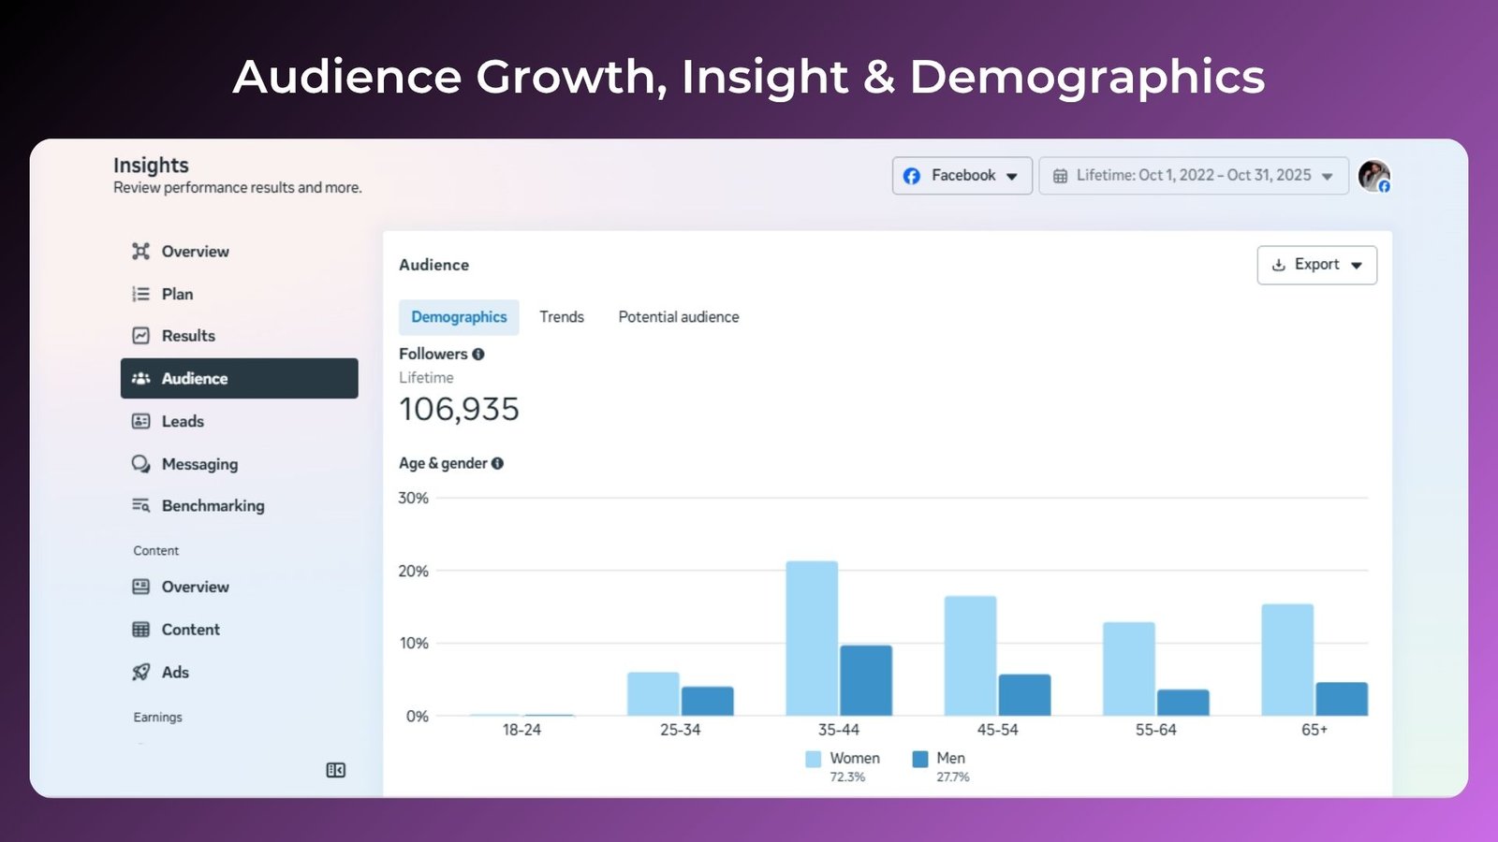Collapse the sidebar panel toggle icon

(335, 770)
